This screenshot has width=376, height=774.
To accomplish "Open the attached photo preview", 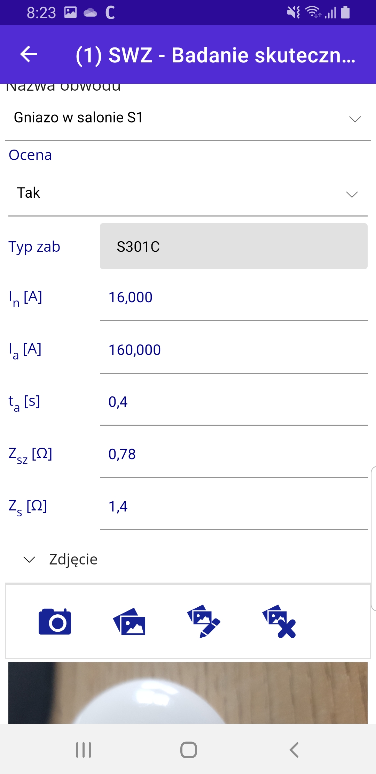I will tap(188, 693).
